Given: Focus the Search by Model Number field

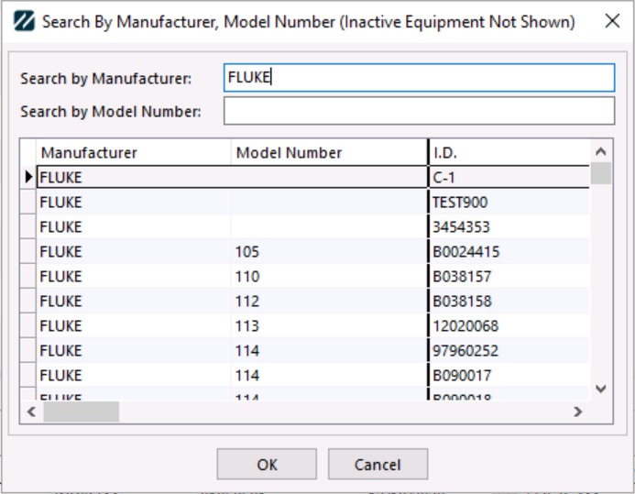Looking at the screenshot, I should click(419, 111).
